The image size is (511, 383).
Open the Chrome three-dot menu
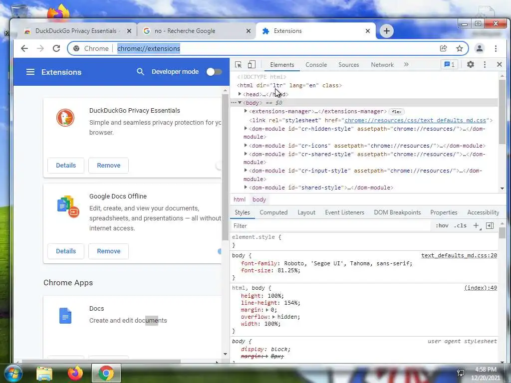pos(496,48)
